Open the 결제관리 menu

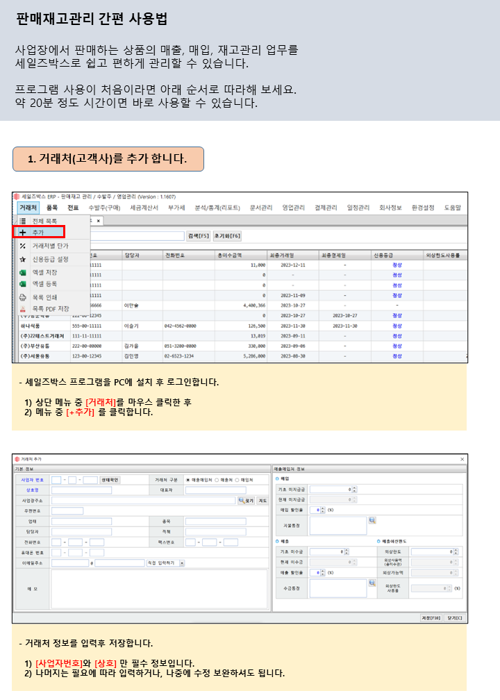pos(326,208)
